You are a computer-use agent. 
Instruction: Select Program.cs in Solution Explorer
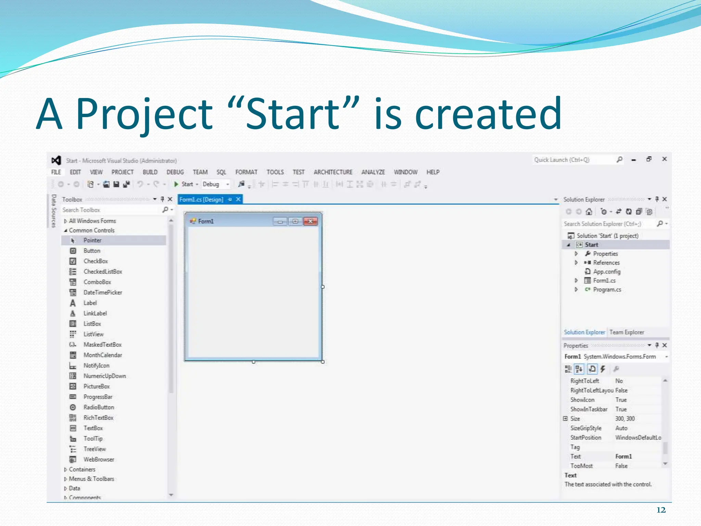pos(607,289)
